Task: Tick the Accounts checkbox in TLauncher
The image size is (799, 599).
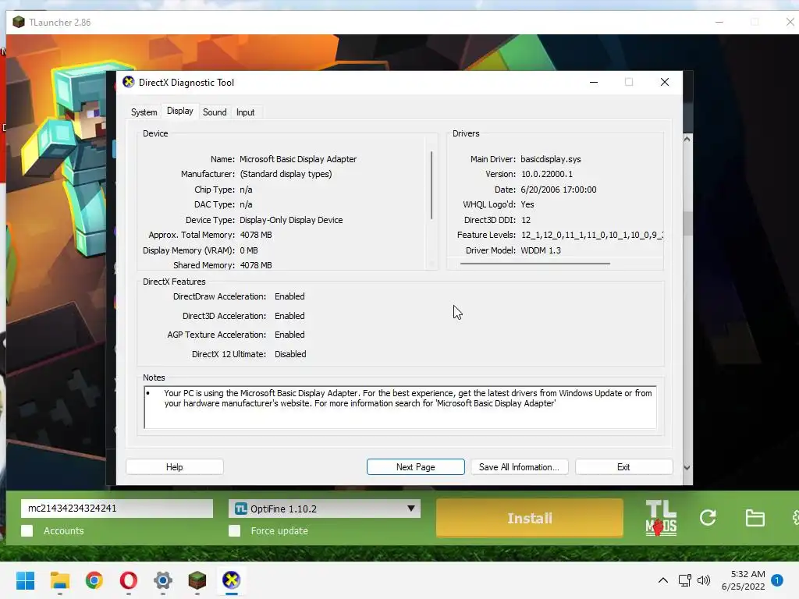Action: tap(27, 530)
